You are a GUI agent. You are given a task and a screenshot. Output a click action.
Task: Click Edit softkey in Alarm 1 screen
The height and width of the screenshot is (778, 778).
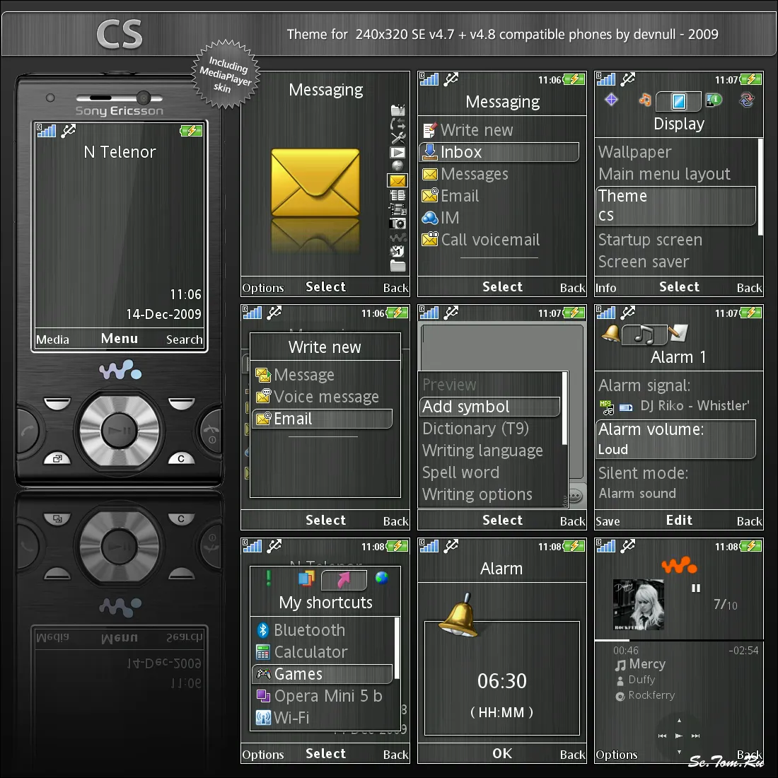(679, 521)
